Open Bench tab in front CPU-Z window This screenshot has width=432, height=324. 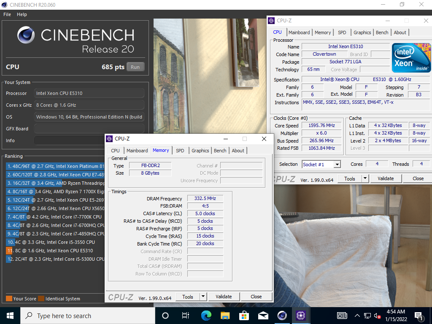[220, 151]
